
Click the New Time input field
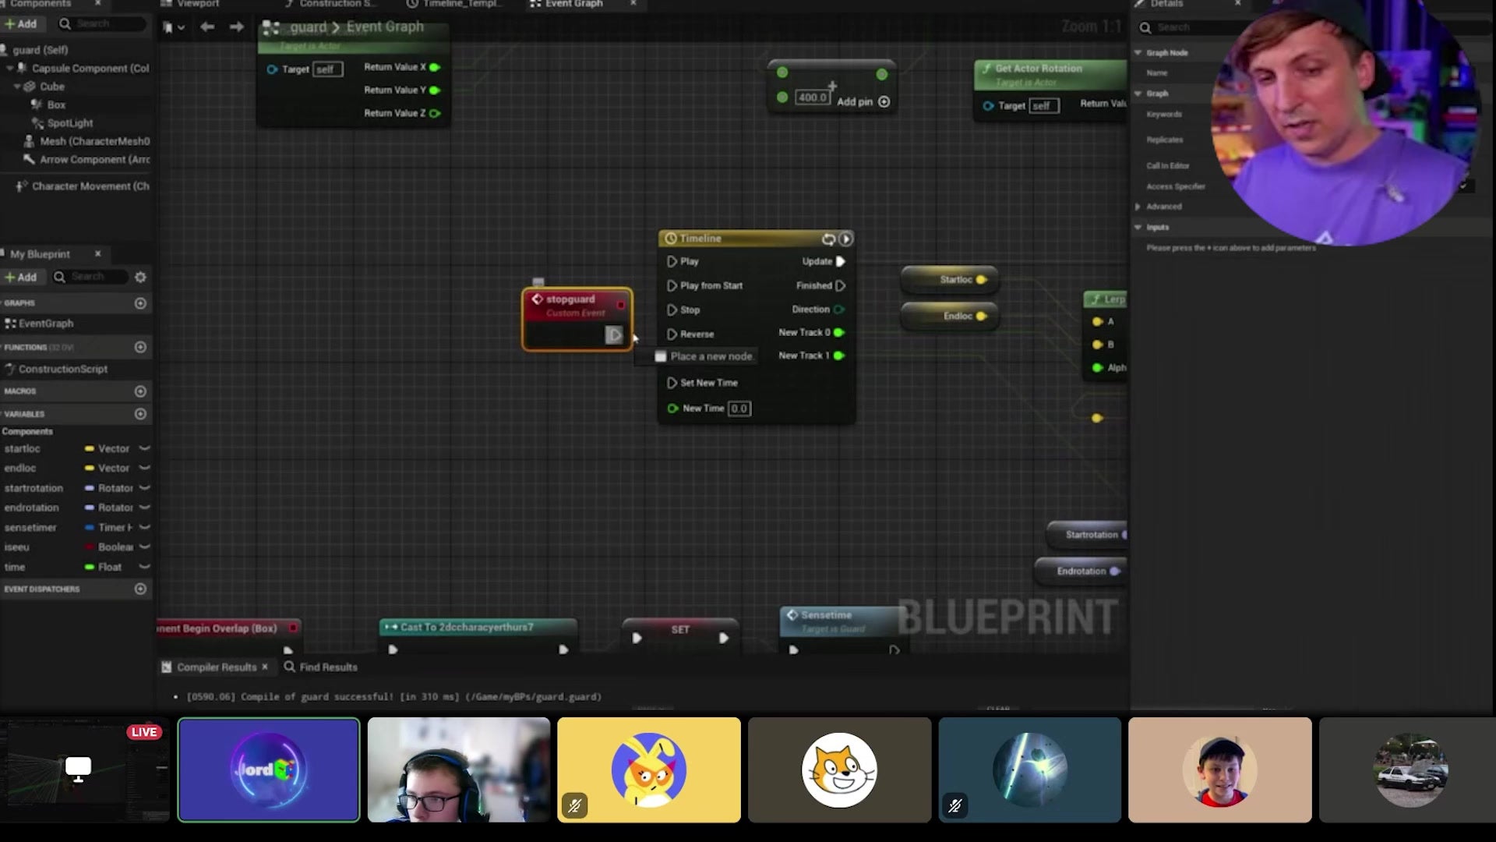(739, 409)
